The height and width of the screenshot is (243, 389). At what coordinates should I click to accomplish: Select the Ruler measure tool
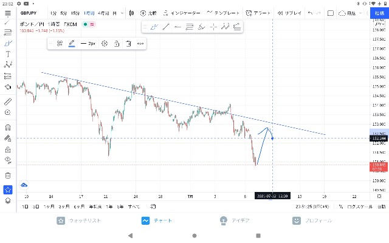coord(8,101)
